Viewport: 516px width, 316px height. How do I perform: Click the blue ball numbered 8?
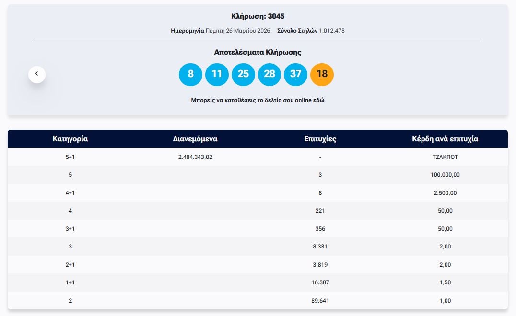[x=190, y=74]
